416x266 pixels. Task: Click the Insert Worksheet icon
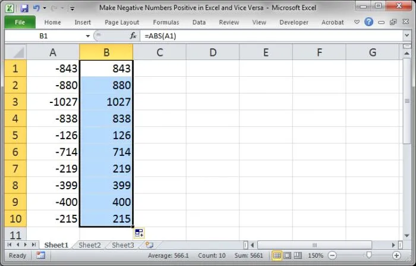coord(149,245)
